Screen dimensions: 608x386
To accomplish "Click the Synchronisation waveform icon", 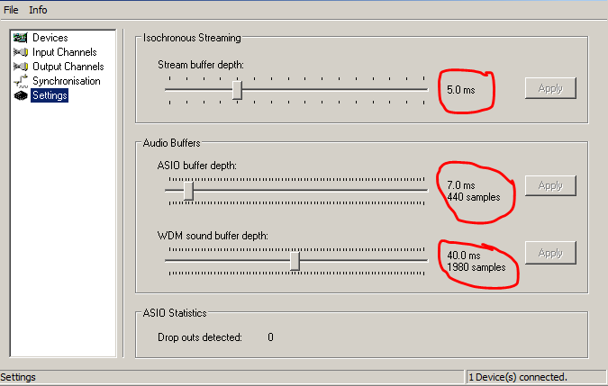I will [20, 81].
